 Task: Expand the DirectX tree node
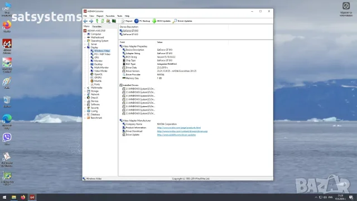[x=85, y=98]
